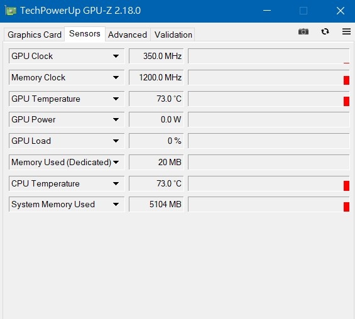Open CPU Temperature sensor dropdown

(x=67, y=183)
